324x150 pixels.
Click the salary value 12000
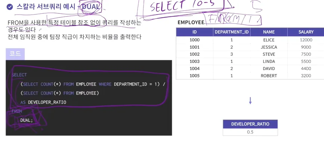point(306,40)
